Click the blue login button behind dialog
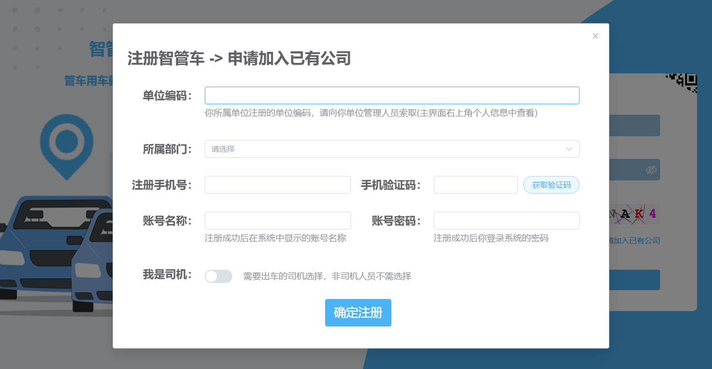 coord(634,280)
